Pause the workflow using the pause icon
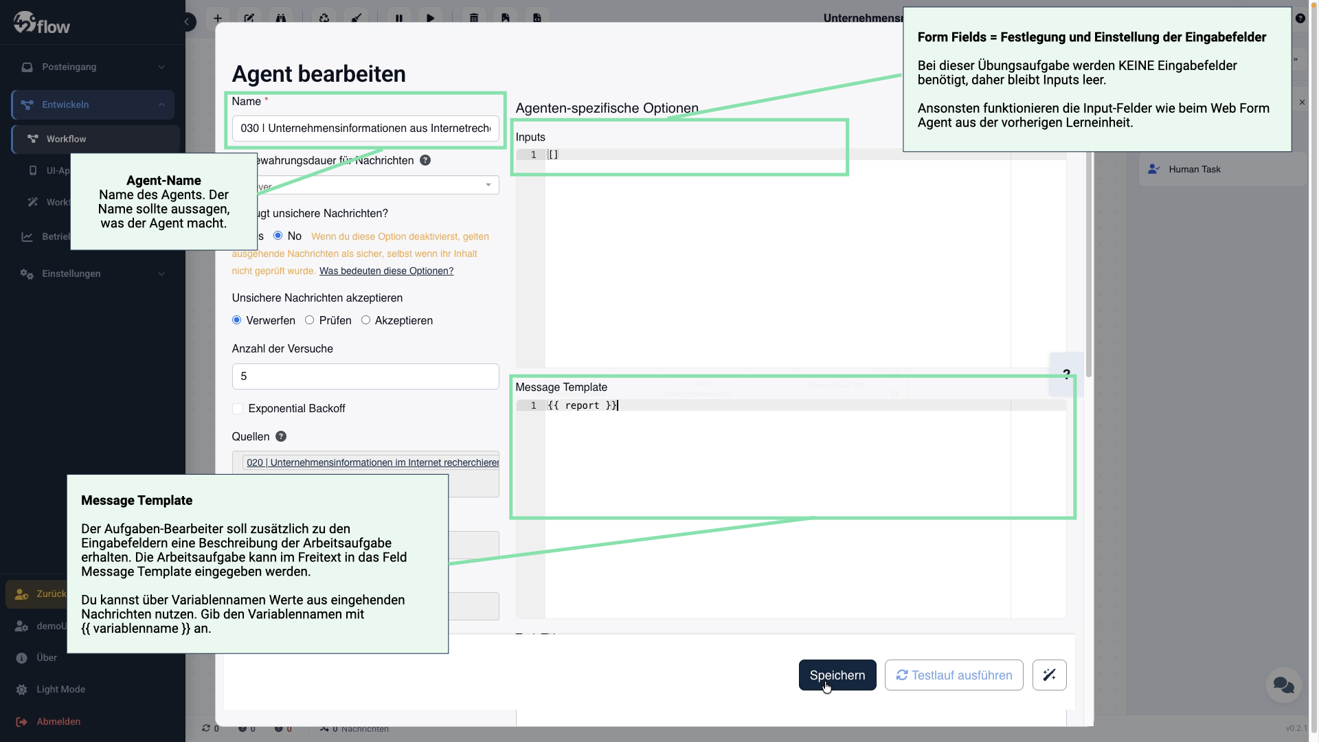Viewport: 1319px width, 742px height. [399, 19]
